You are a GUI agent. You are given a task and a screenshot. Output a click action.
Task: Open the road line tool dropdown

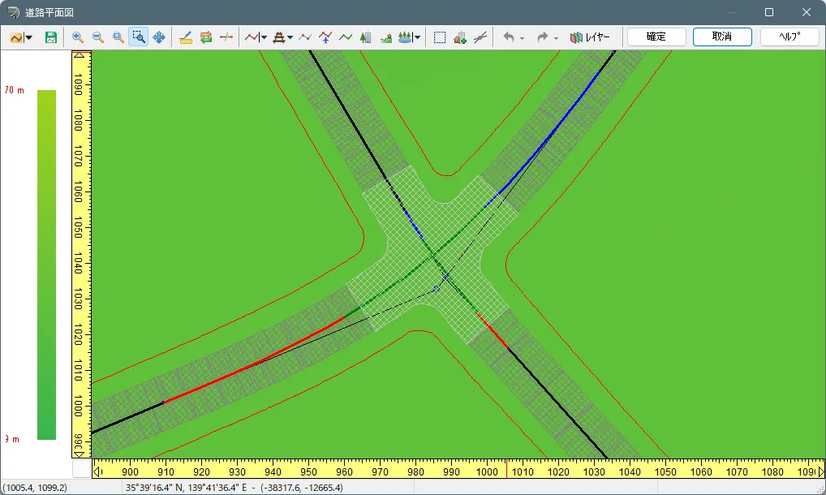tap(264, 37)
